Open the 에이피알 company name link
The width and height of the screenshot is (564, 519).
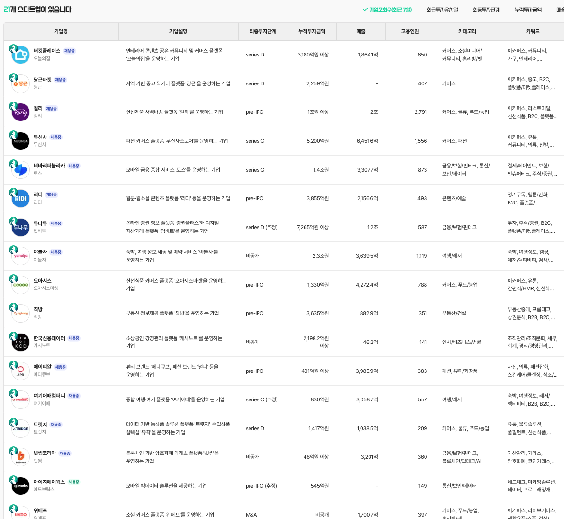coord(42,367)
